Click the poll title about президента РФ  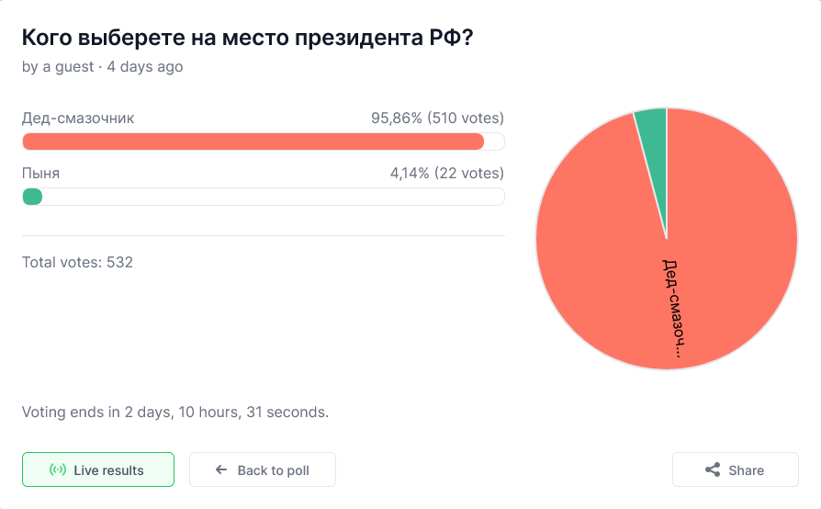tap(248, 39)
